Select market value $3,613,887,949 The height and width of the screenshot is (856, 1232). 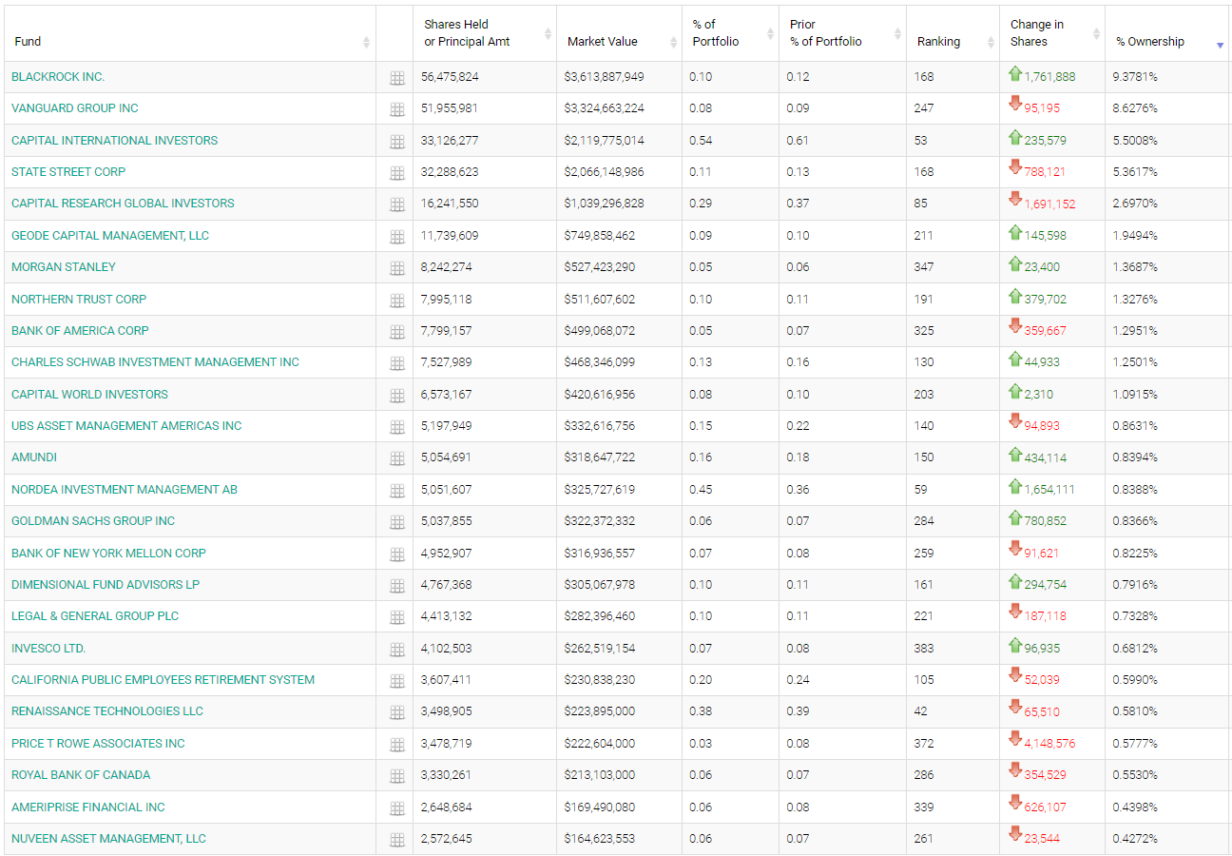pyautogui.click(x=604, y=76)
